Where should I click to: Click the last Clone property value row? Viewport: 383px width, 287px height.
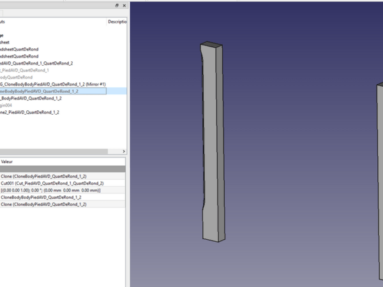point(43,205)
